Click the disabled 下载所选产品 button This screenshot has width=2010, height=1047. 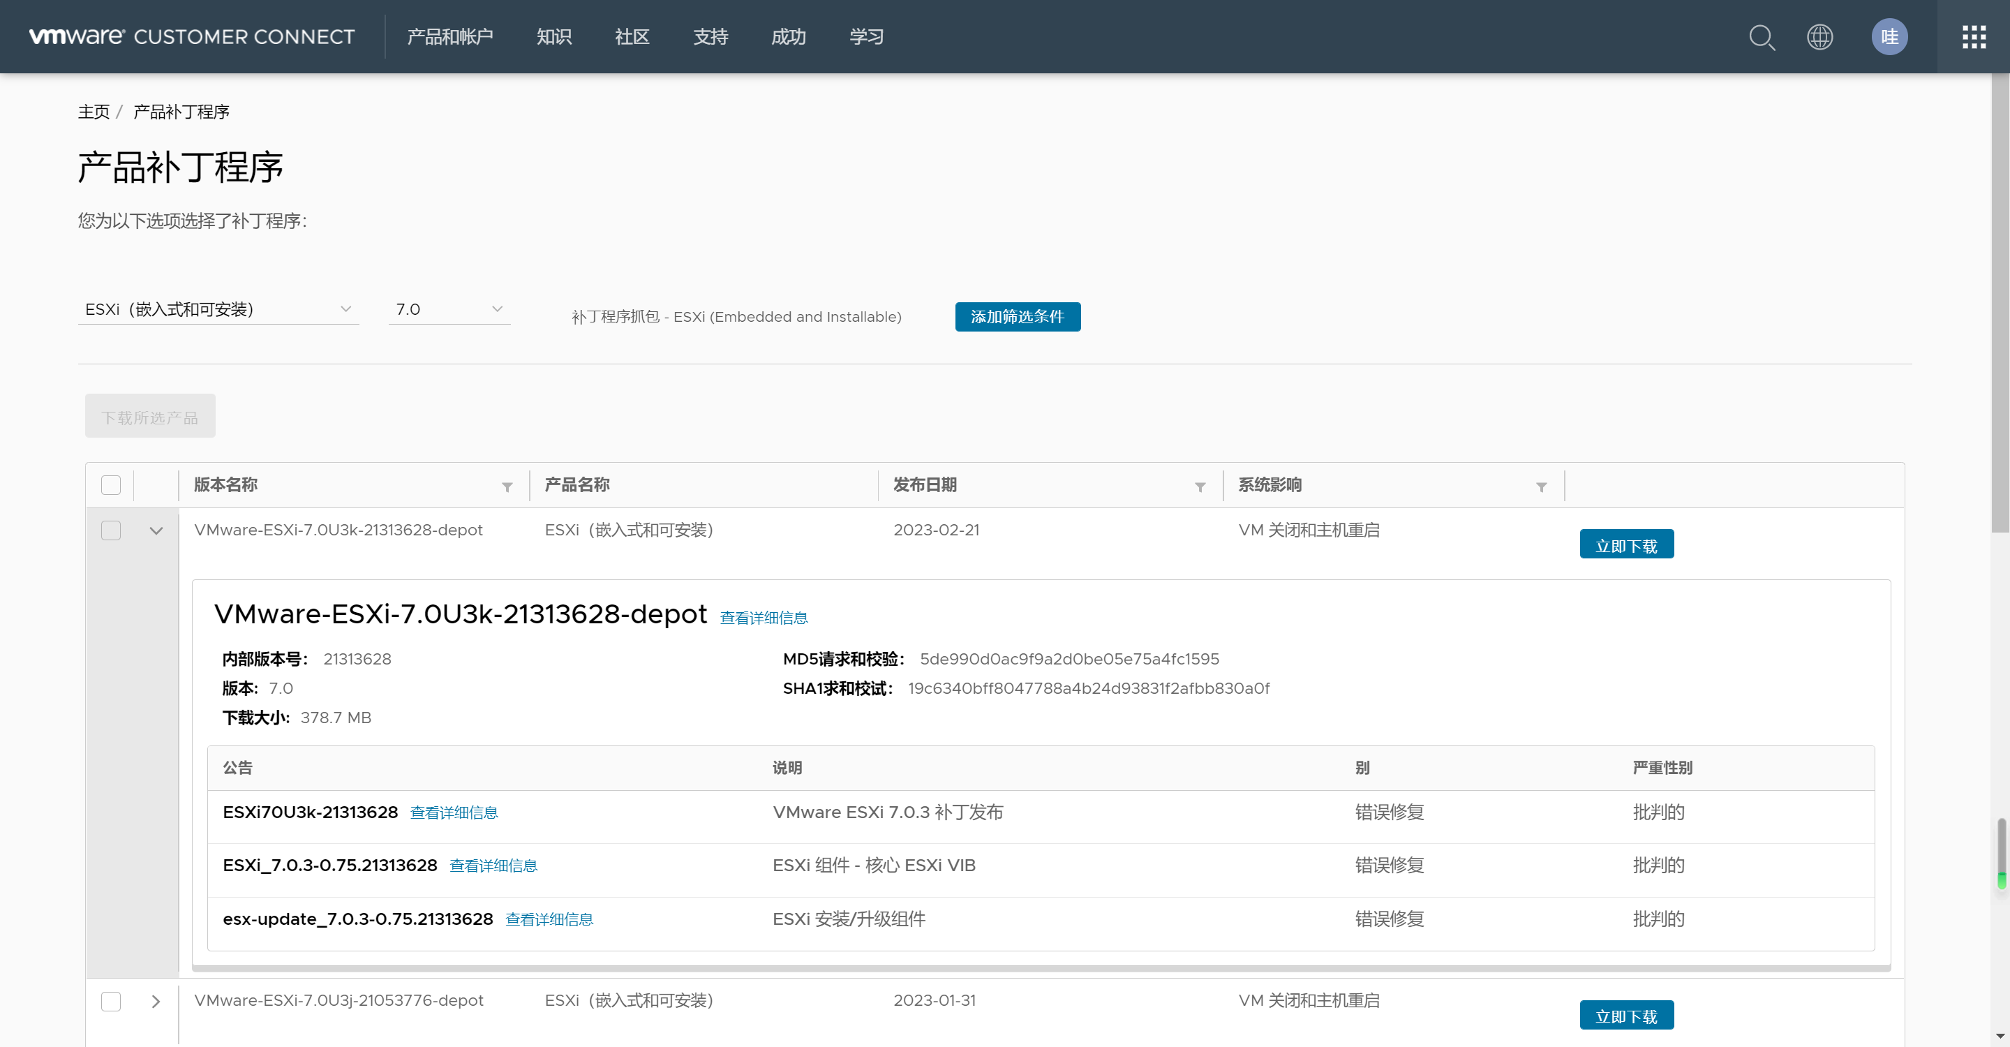tap(150, 417)
